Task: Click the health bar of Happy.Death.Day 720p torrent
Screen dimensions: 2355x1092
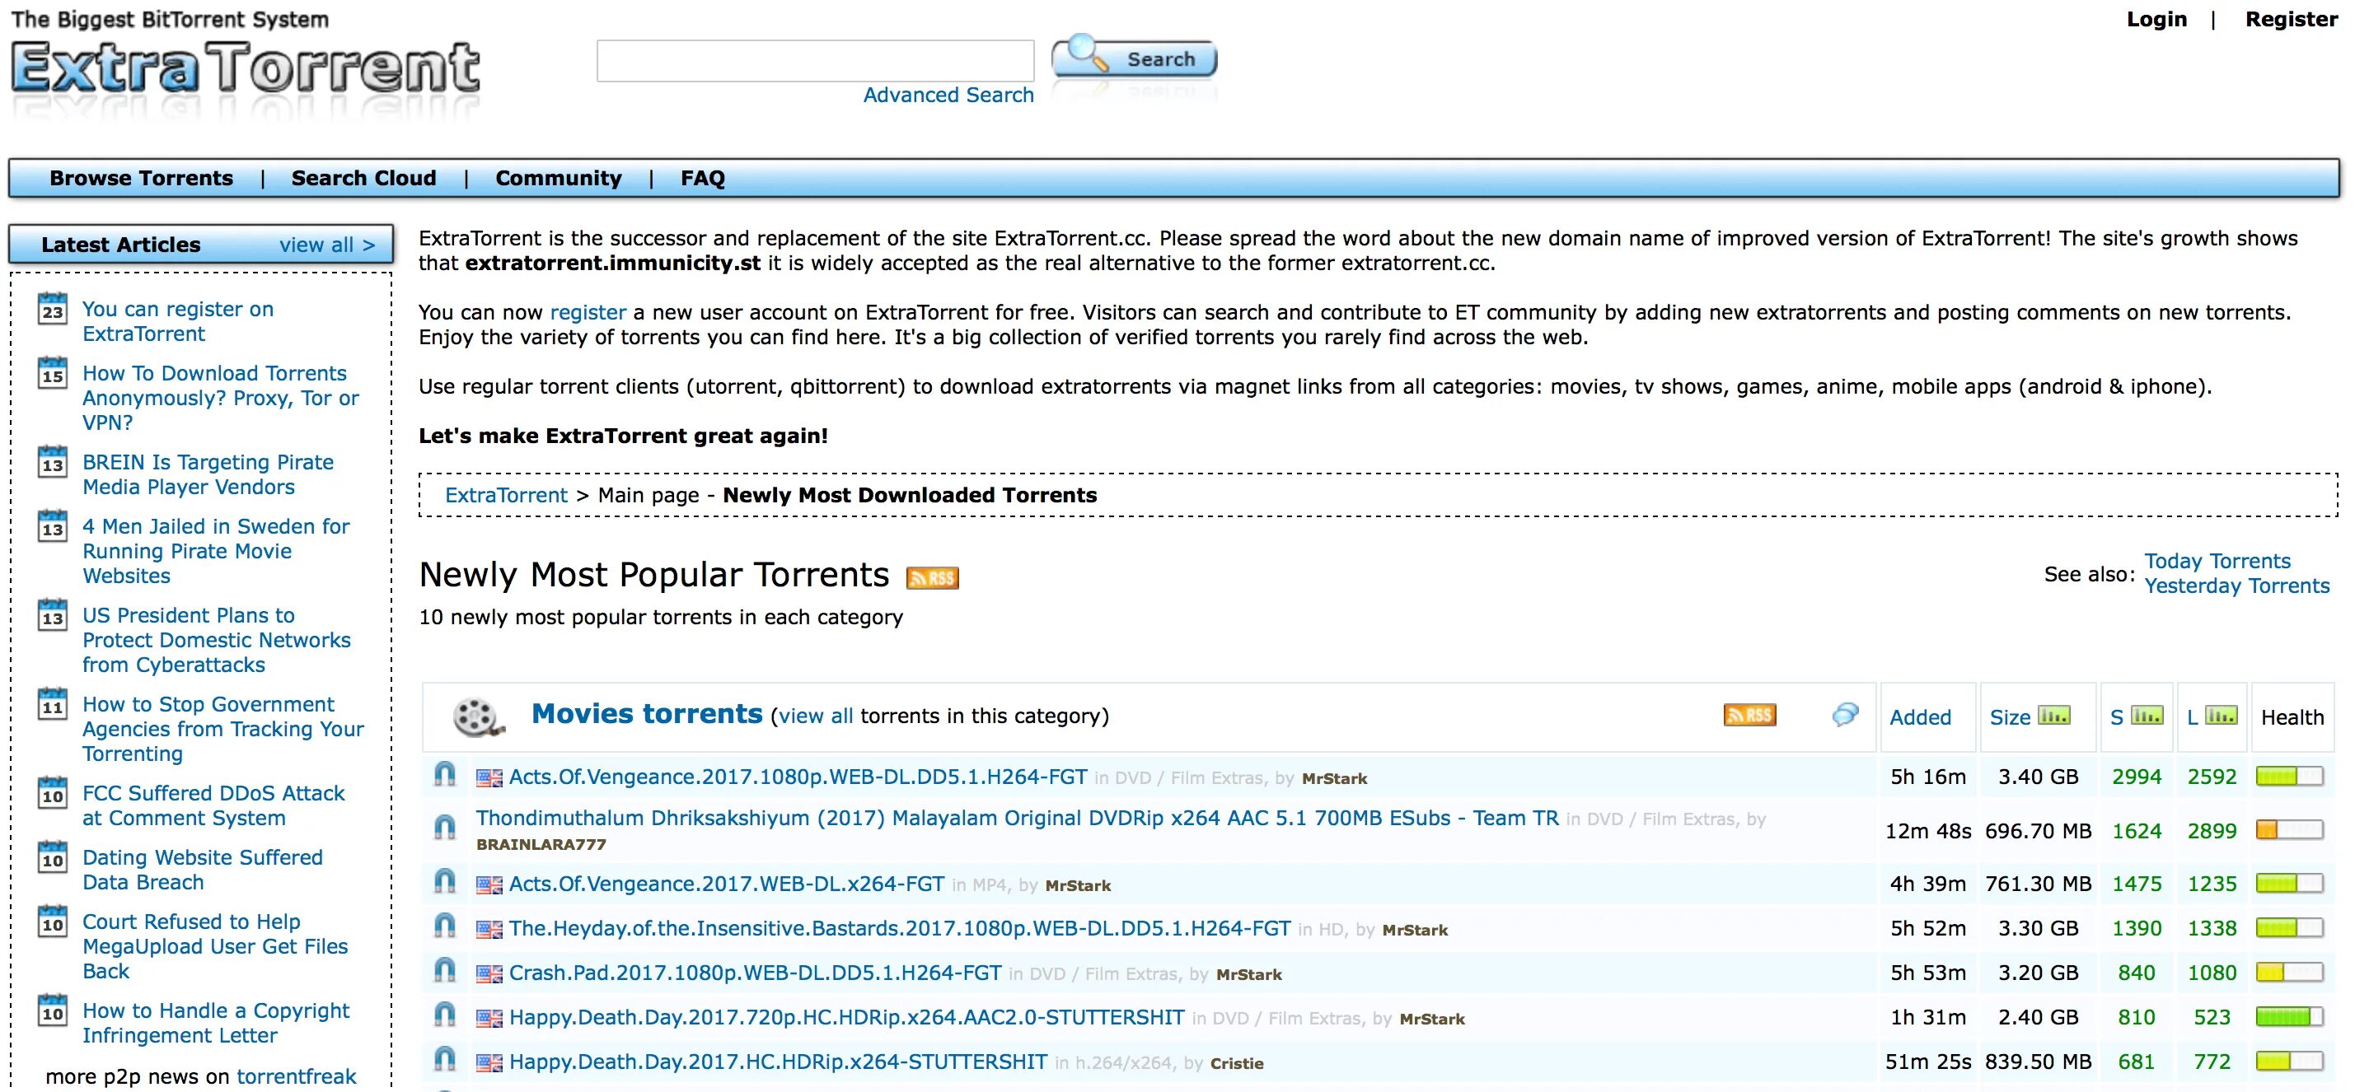Action: 2288,1016
